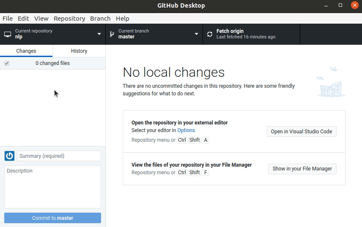Toggle the select all changed files checkbox
The image size is (362, 227).
[7, 63]
